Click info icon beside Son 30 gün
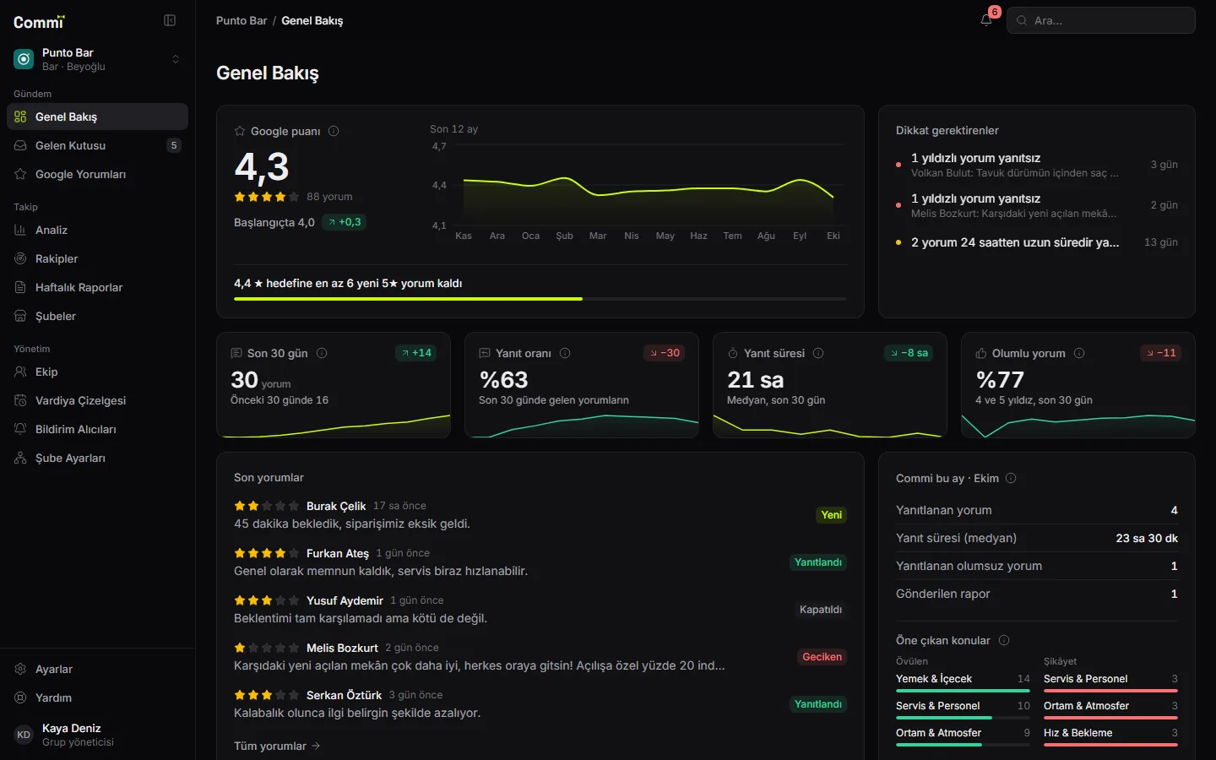The height and width of the screenshot is (760, 1216). [322, 353]
